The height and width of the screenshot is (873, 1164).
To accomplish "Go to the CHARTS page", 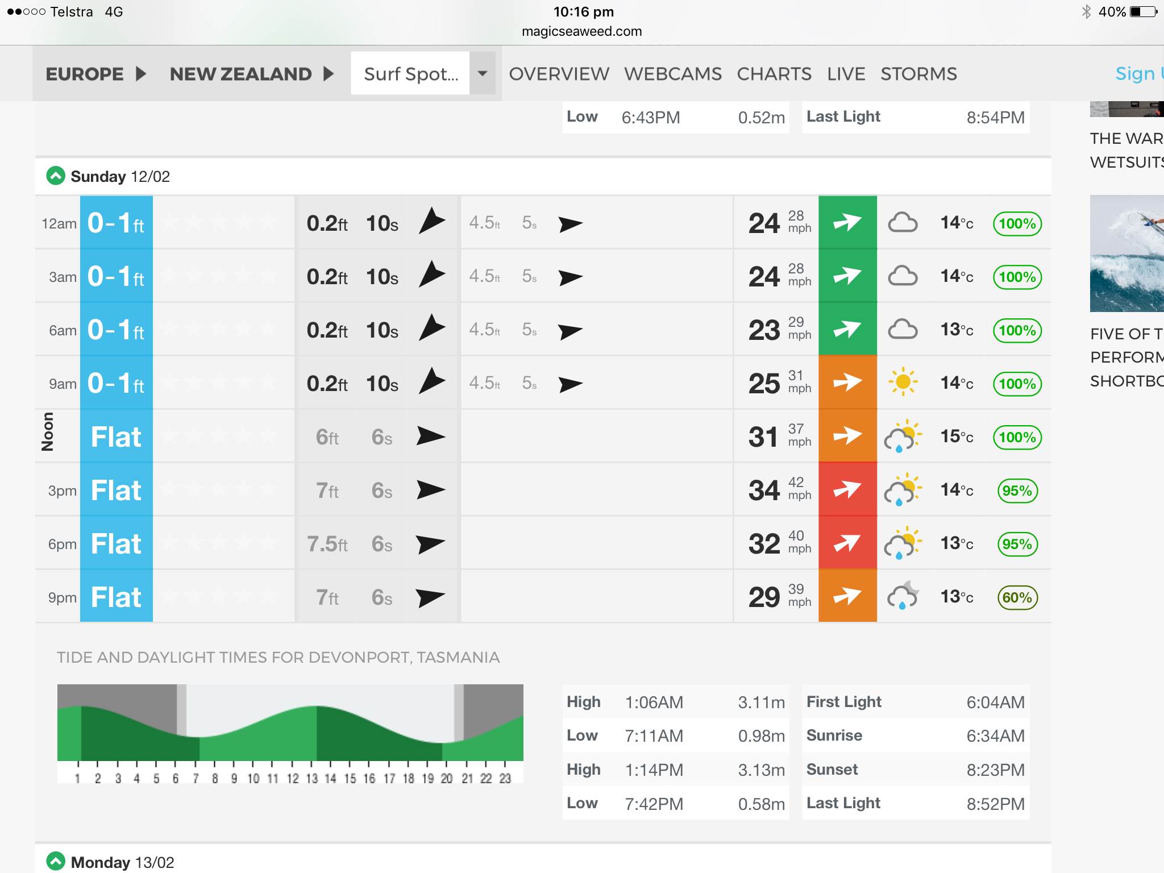I will click(774, 74).
